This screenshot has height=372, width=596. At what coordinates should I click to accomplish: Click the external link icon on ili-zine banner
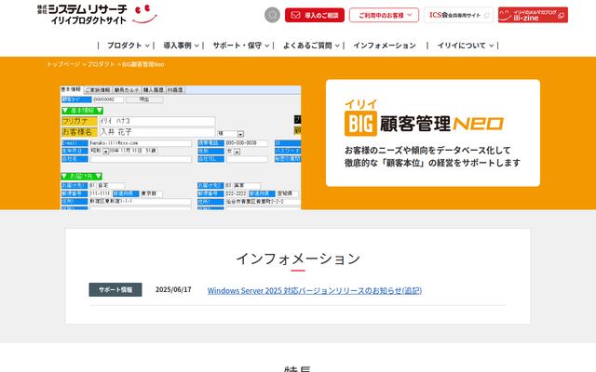pyautogui.click(x=561, y=16)
